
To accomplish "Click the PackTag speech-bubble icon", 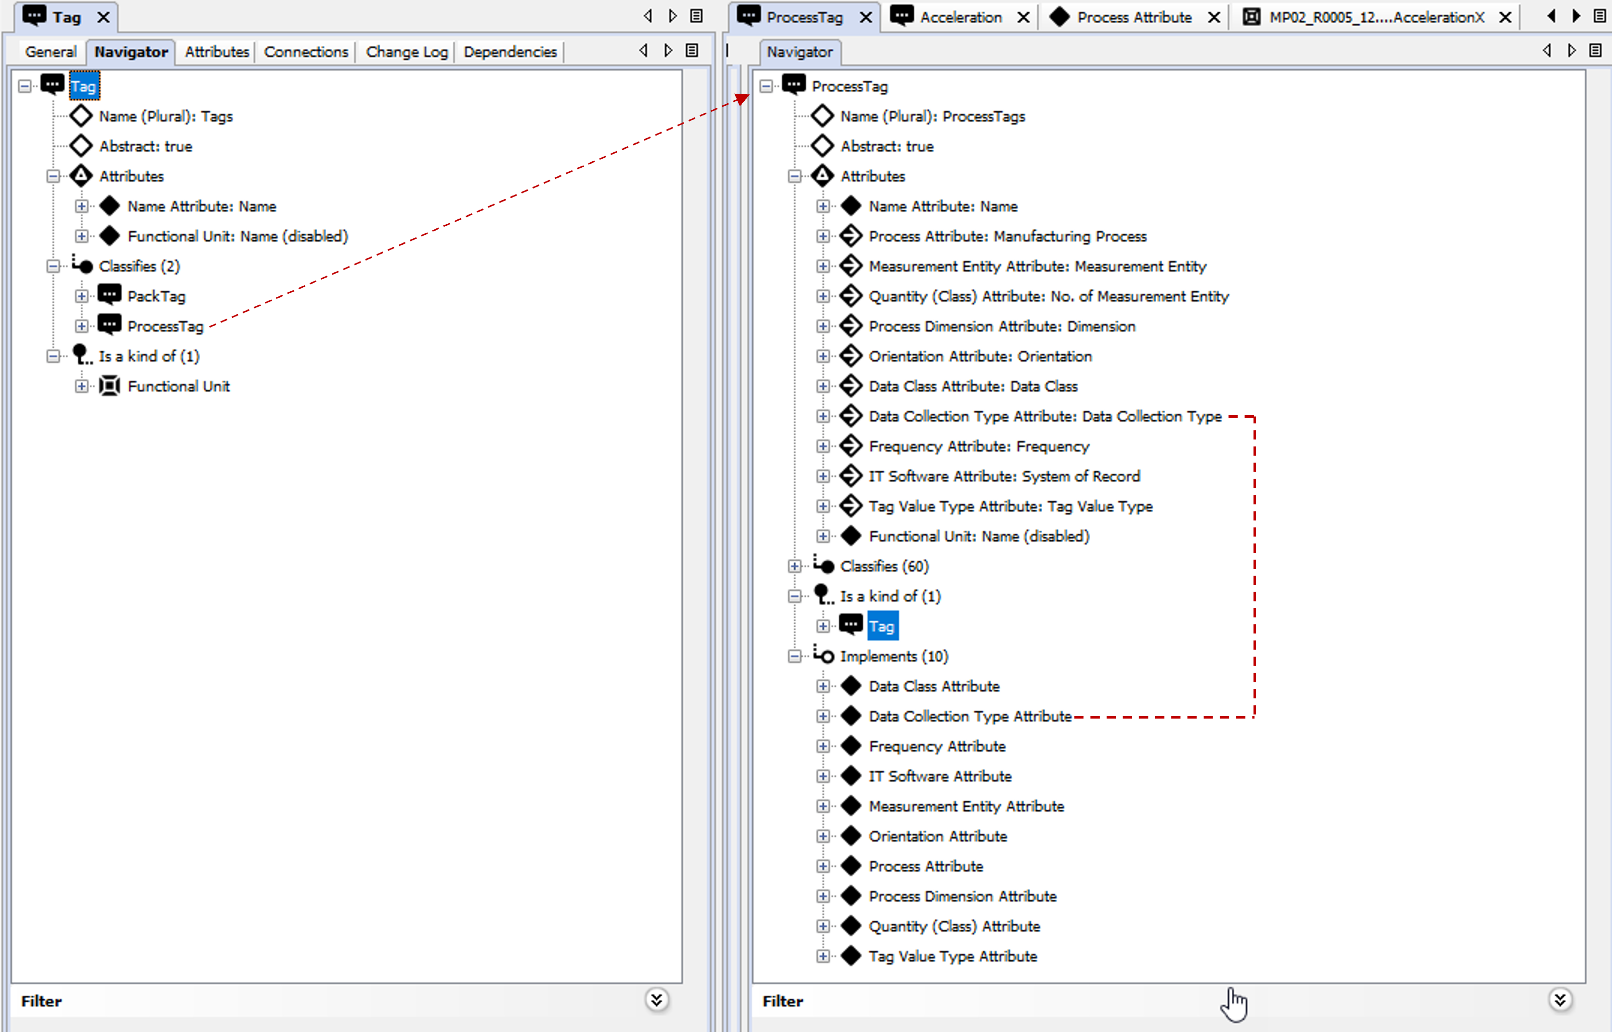I will coord(109,295).
